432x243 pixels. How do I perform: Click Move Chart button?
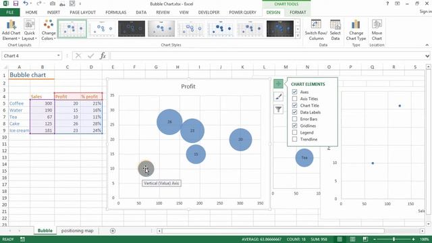[377, 30]
